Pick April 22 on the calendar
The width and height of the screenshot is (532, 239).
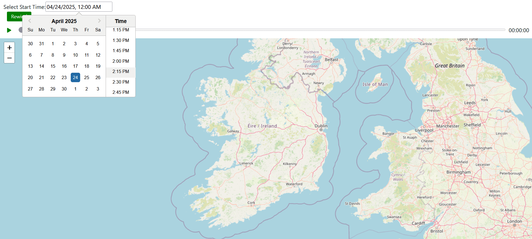53,77
